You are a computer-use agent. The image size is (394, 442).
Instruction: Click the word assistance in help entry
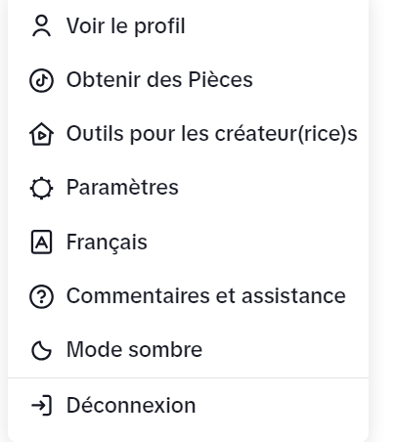(x=293, y=295)
